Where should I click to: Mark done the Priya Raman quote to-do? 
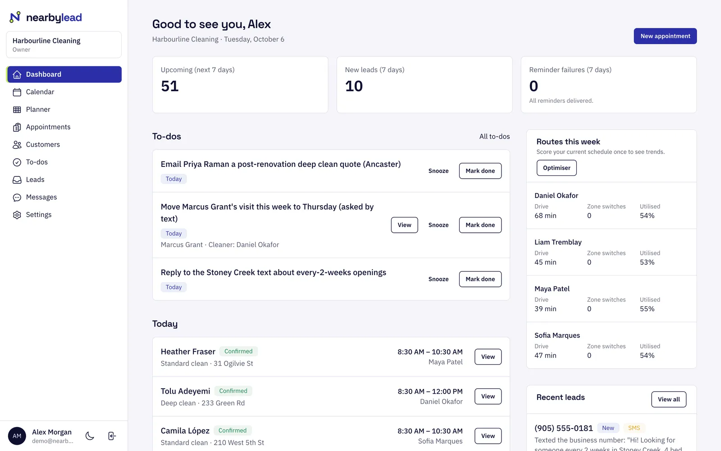click(480, 171)
